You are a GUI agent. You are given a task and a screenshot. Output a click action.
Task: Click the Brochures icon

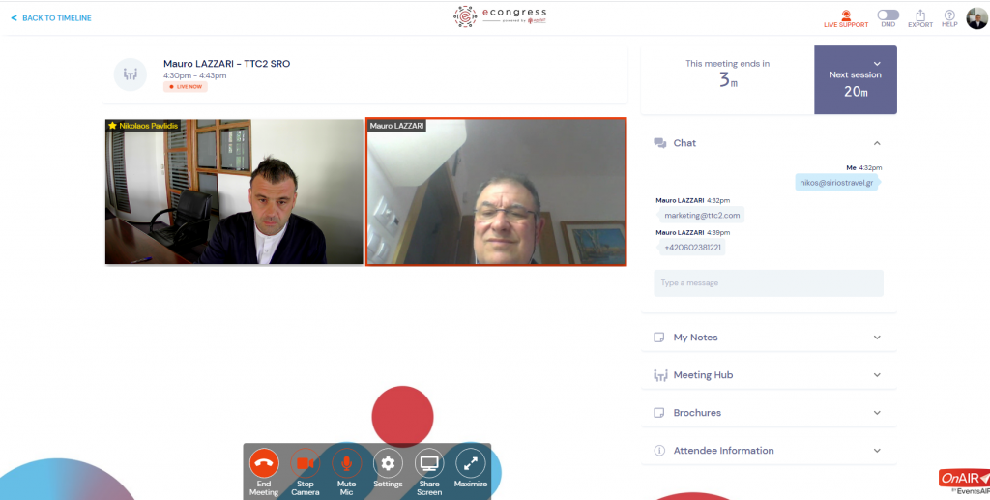coord(659,413)
